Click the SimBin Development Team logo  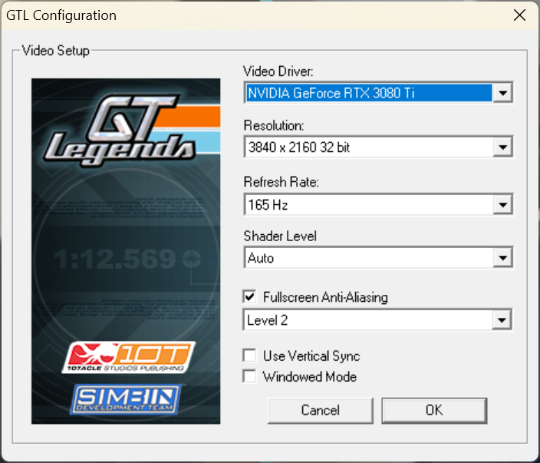tap(126, 399)
